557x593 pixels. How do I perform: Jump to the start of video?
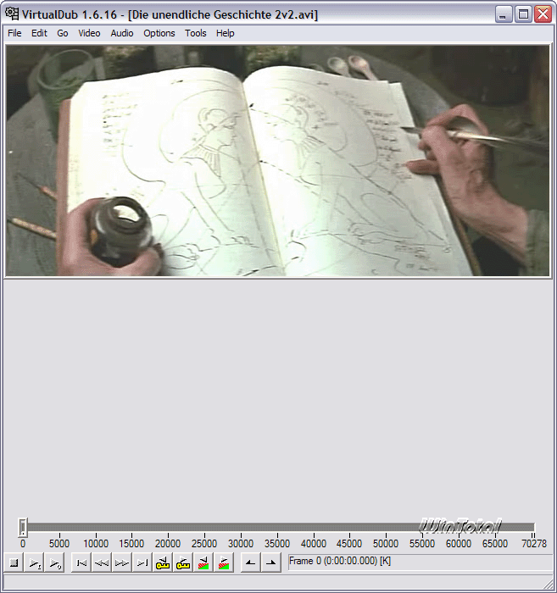(81, 563)
